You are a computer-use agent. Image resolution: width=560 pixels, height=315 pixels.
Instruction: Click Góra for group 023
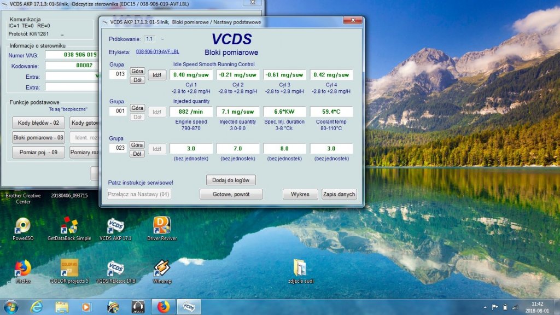coord(137,144)
